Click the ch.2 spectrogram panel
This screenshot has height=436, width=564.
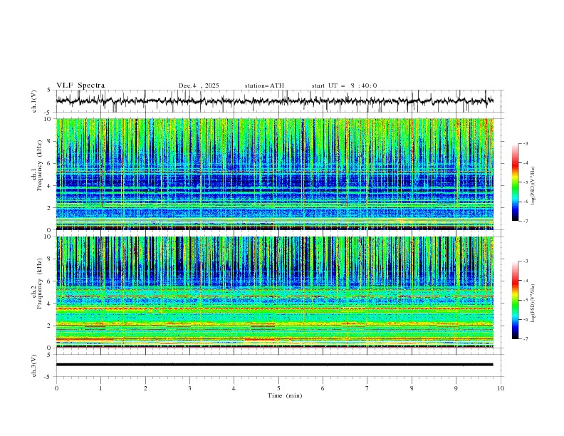274,292
